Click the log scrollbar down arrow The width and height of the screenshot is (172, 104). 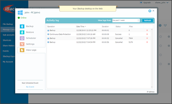click(x=152, y=87)
